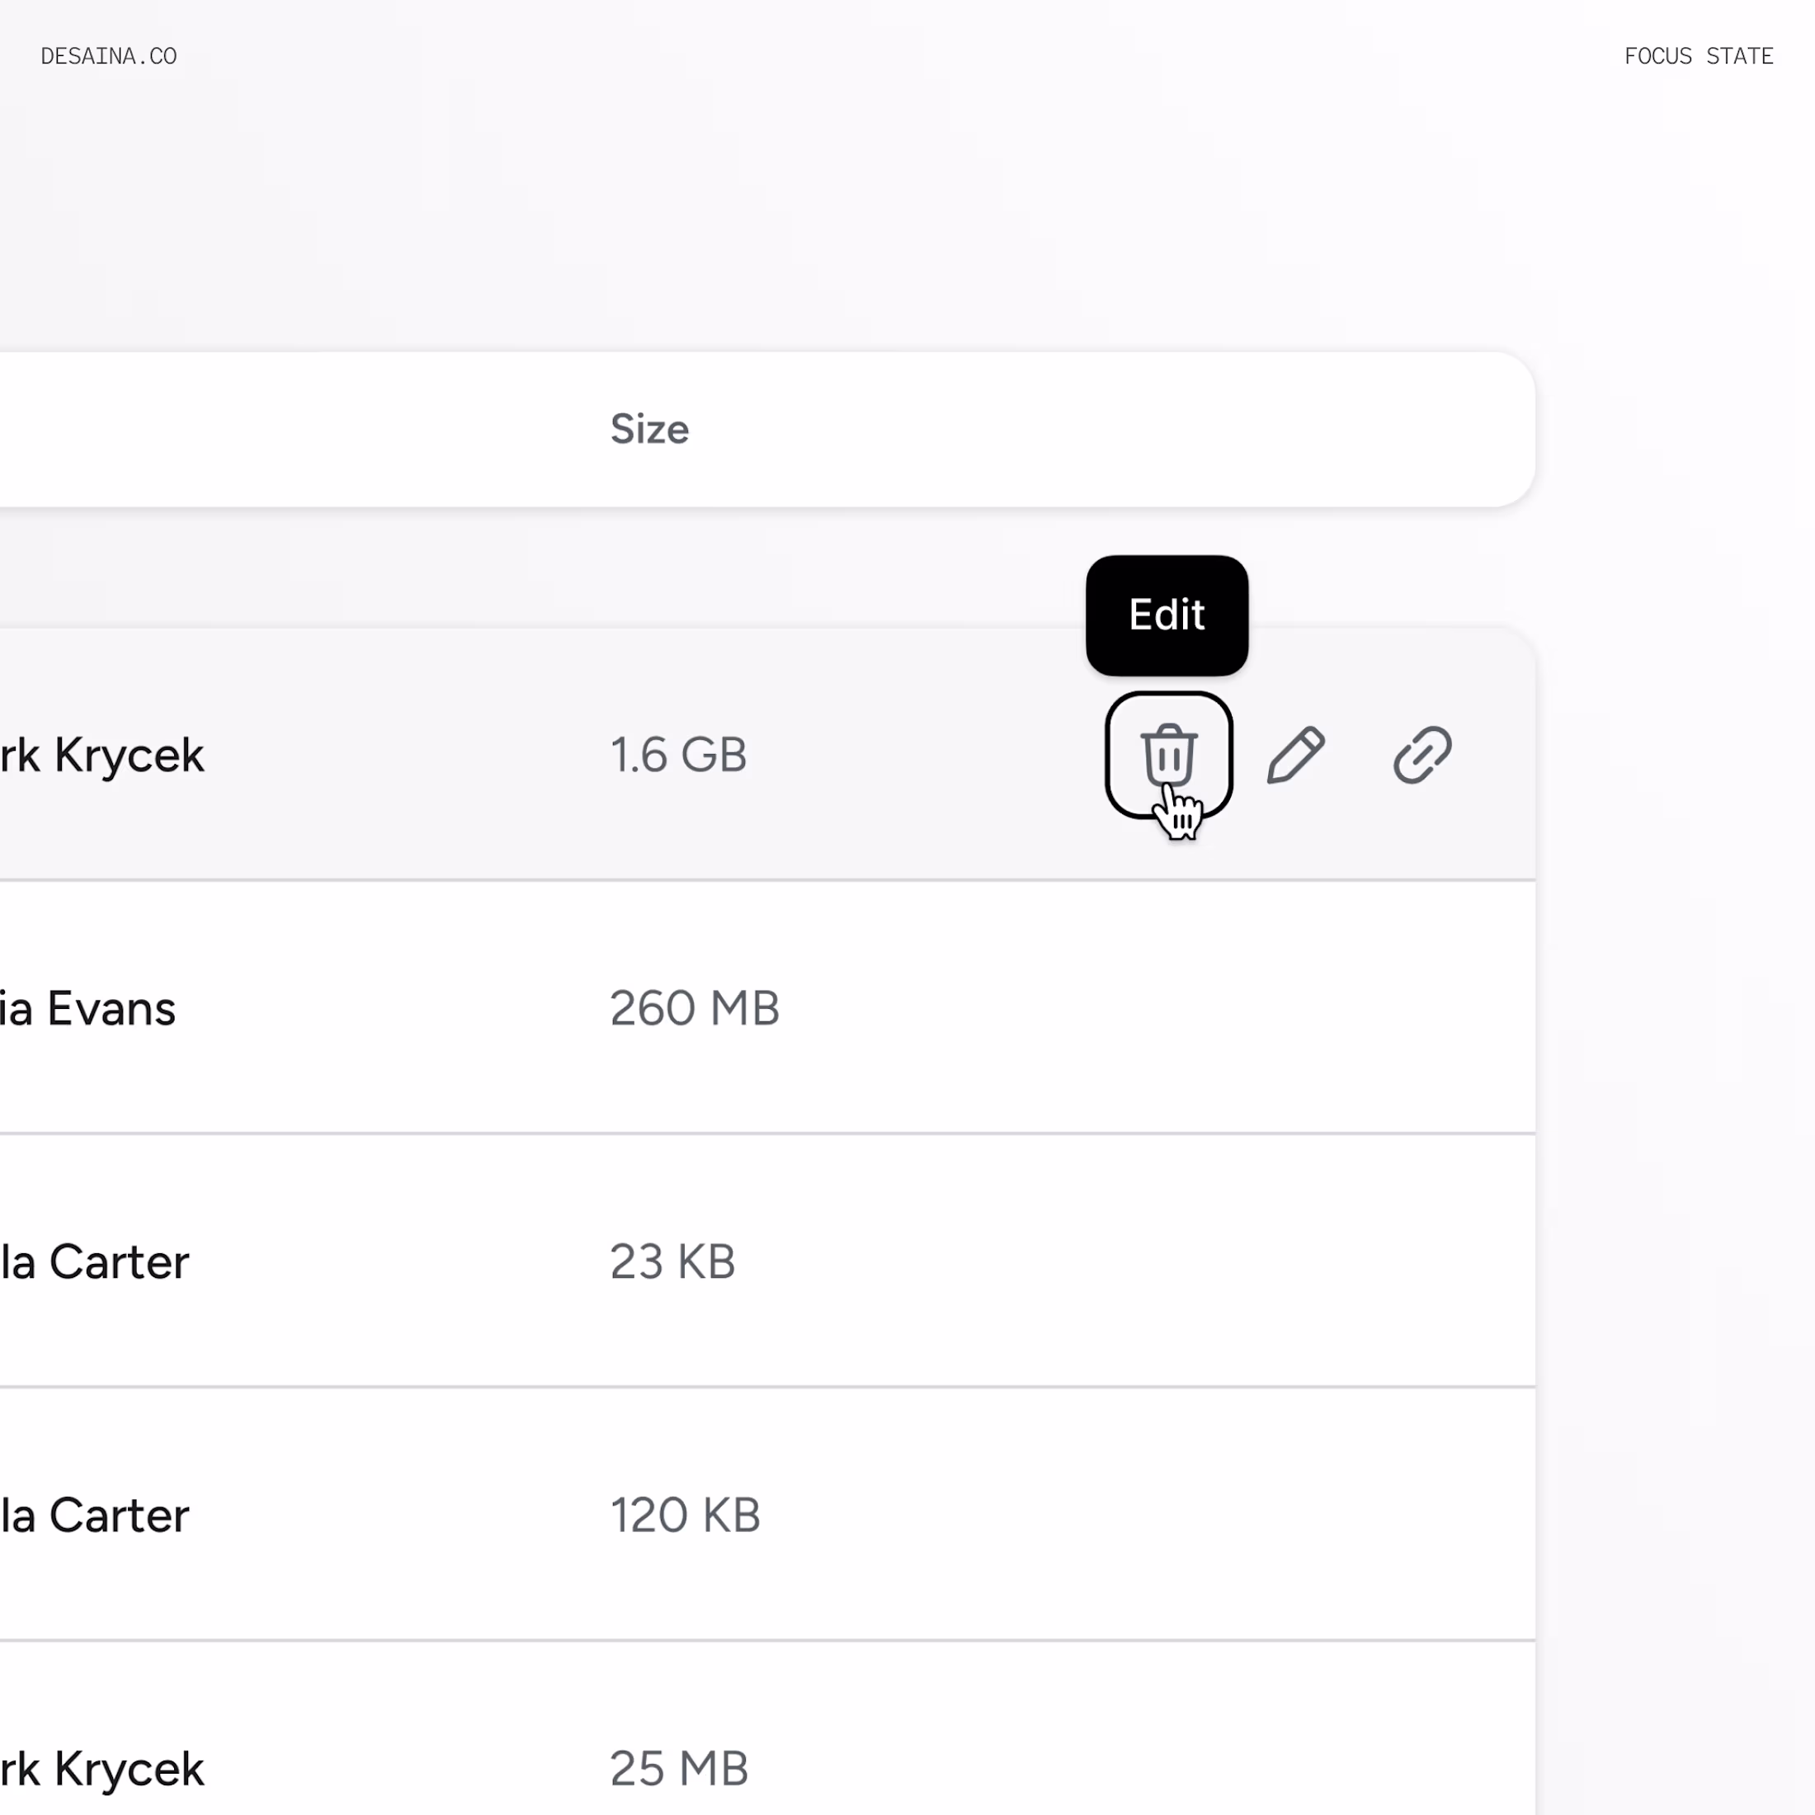
Task: Click the Krycek name beside 1.6 GB
Action: [103, 756]
